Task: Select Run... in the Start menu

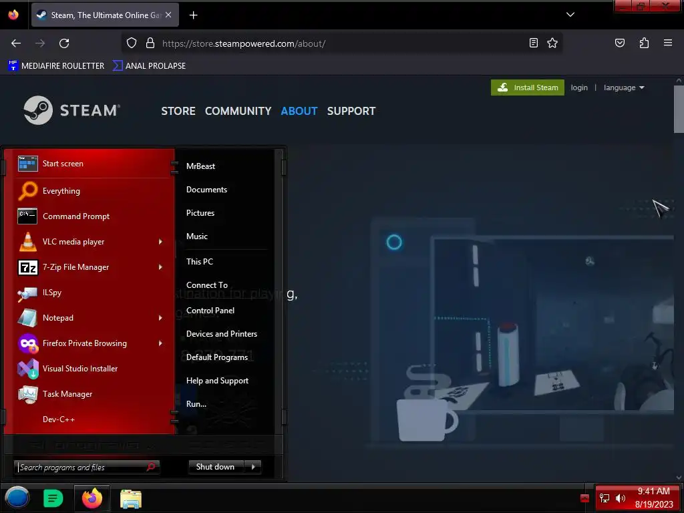Action: click(196, 404)
